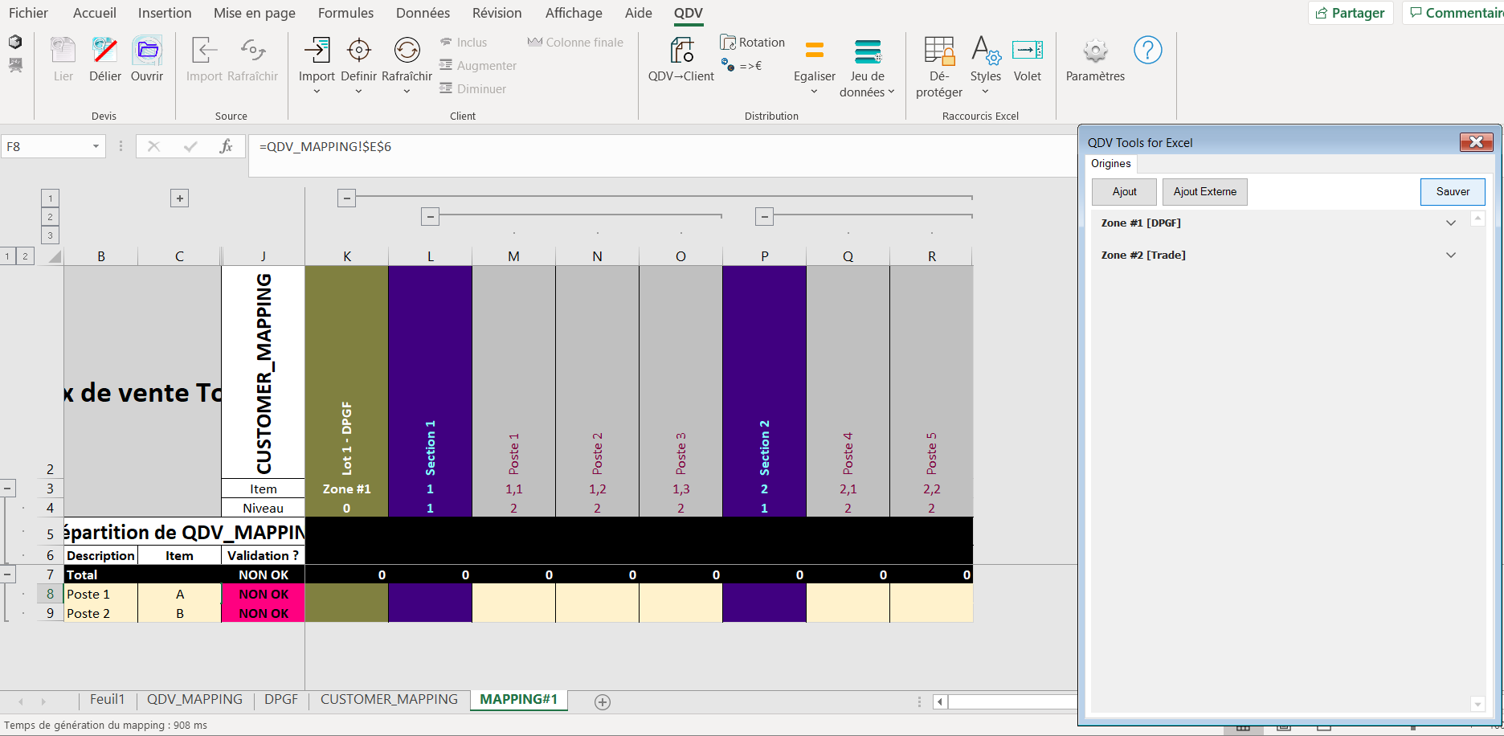Click Sauver in QDV Tools panel
Screen dimensions: 1504x736
point(1453,192)
